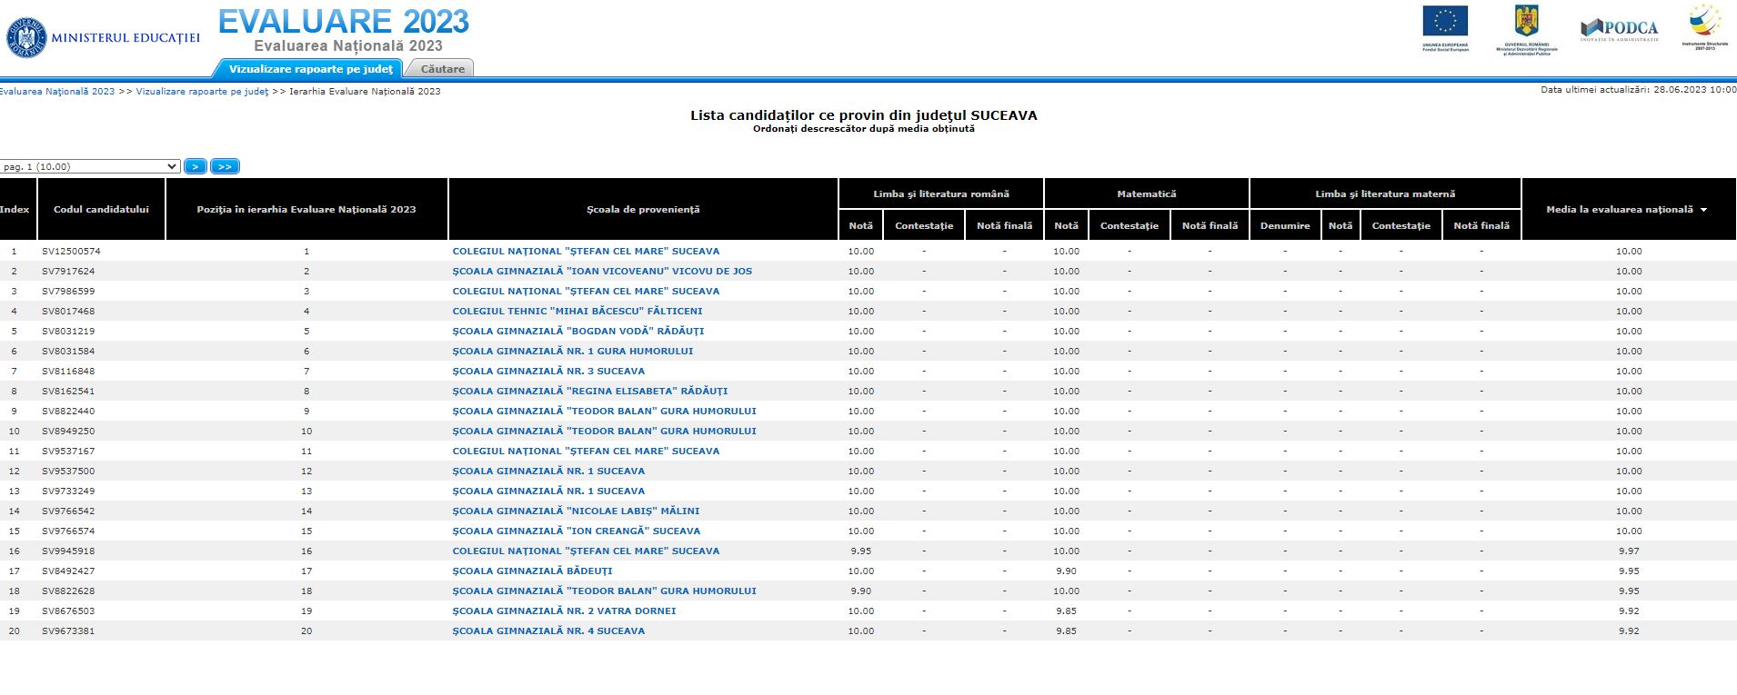
Task: Open Școala Gimnazială Nr. 1 Gura Humorului link
Action: pyautogui.click(x=573, y=351)
